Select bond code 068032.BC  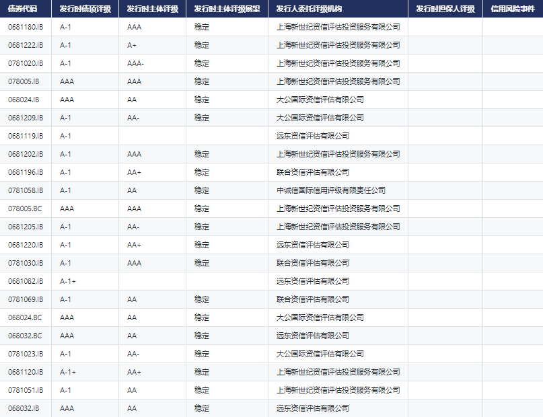pyautogui.click(x=25, y=336)
